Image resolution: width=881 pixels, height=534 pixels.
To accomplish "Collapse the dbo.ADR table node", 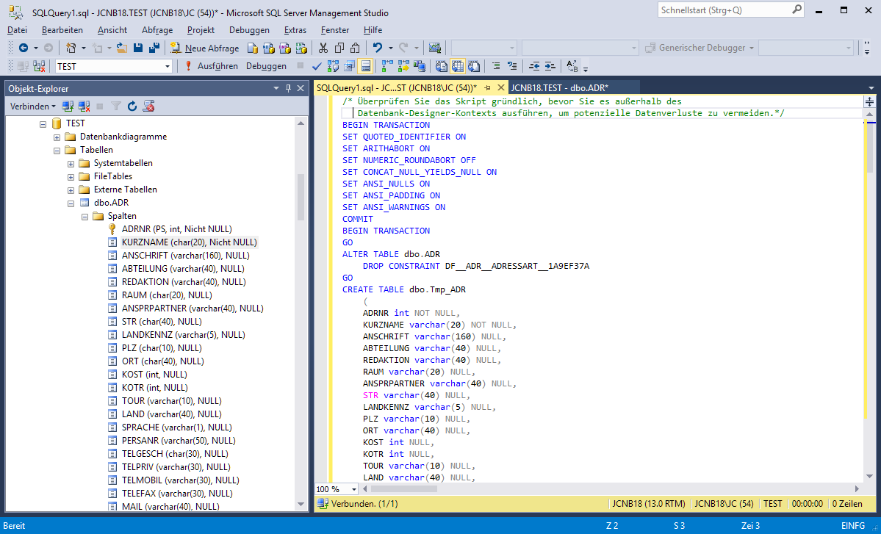I will [71, 203].
